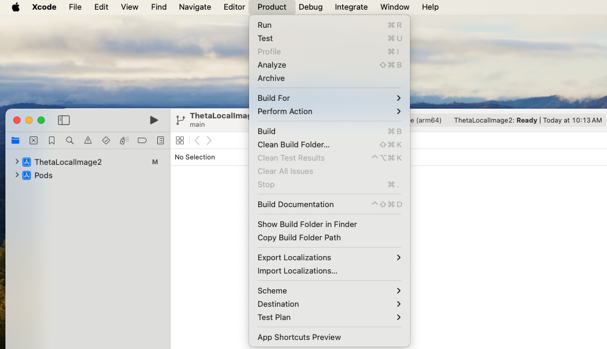Open the Find navigator magnifier icon

pos(70,140)
